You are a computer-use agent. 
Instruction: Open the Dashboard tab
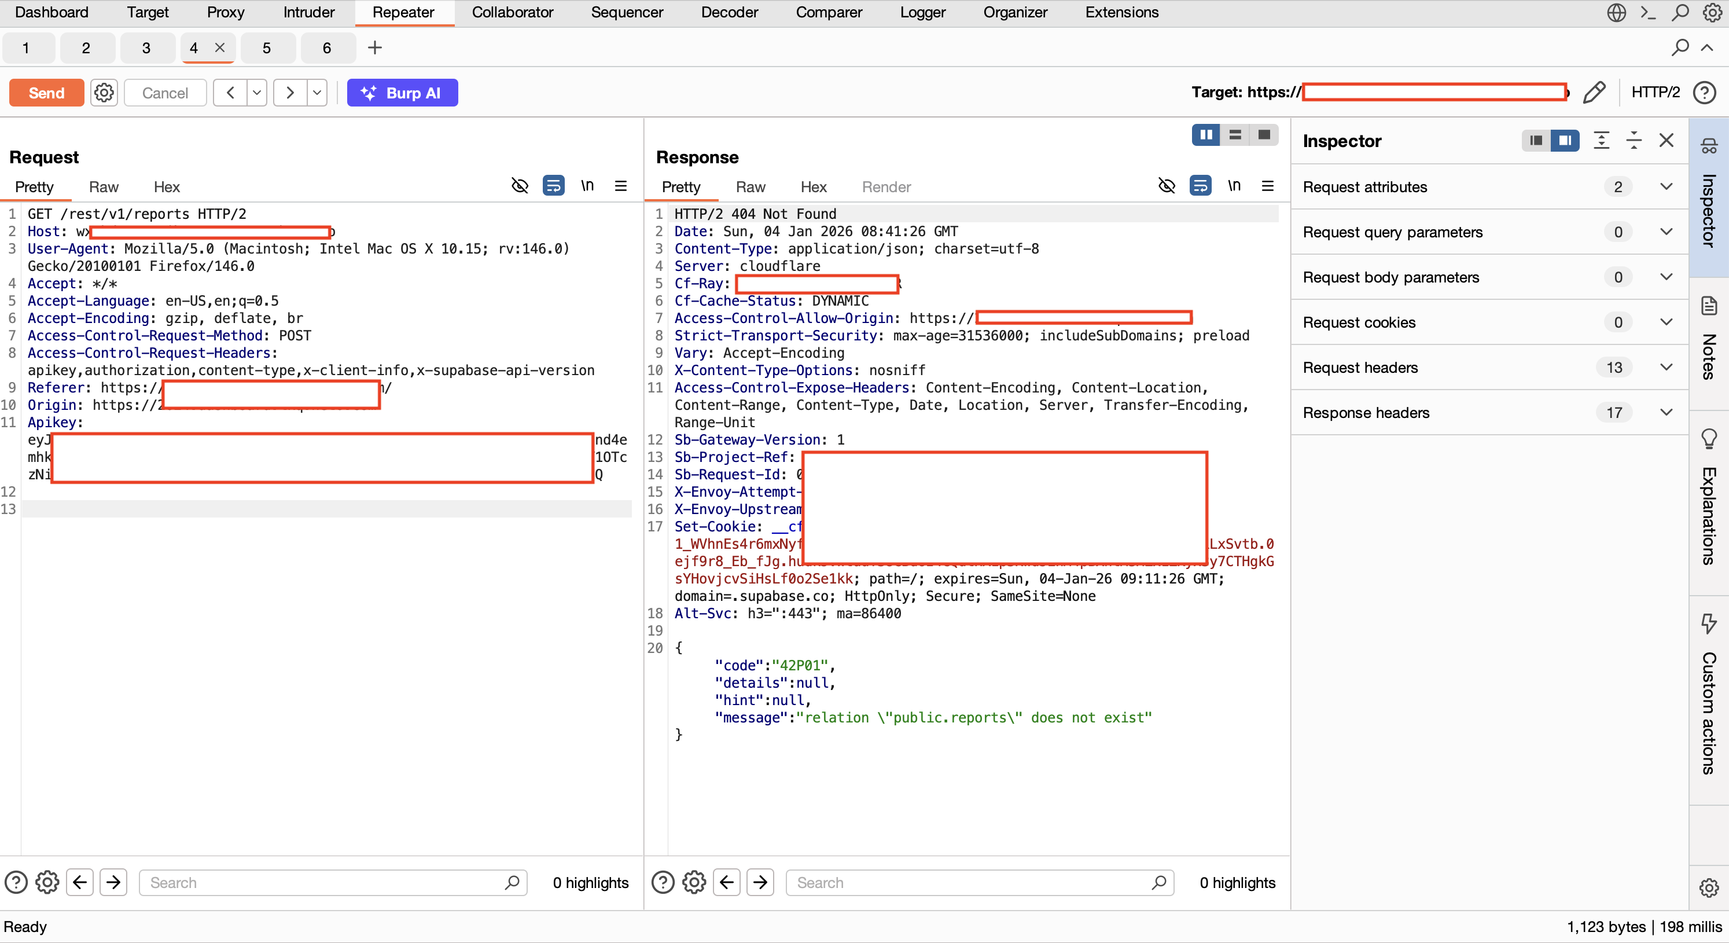pyautogui.click(x=51, y=12)
